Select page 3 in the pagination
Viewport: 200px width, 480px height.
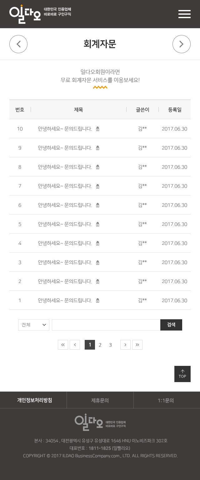110,345
